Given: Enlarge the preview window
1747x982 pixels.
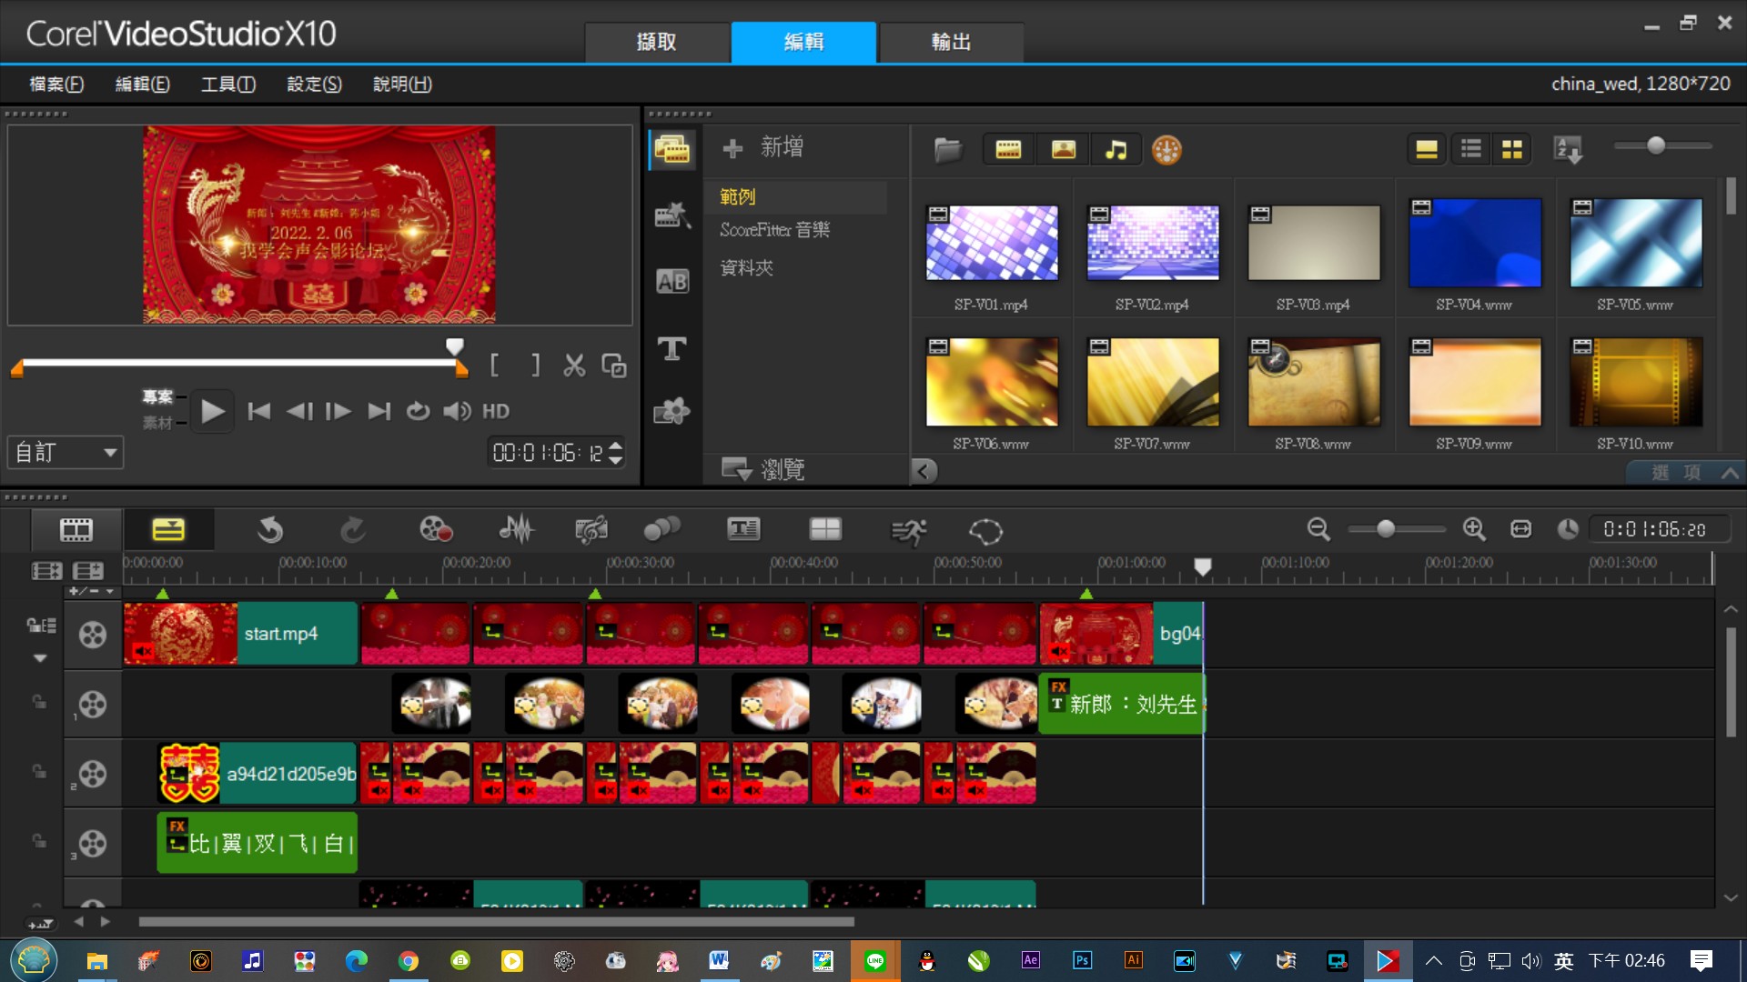Looking at the screenshot, I should click(614, 366).
